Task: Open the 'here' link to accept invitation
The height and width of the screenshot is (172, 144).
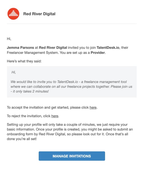Action: click(93, 107)
